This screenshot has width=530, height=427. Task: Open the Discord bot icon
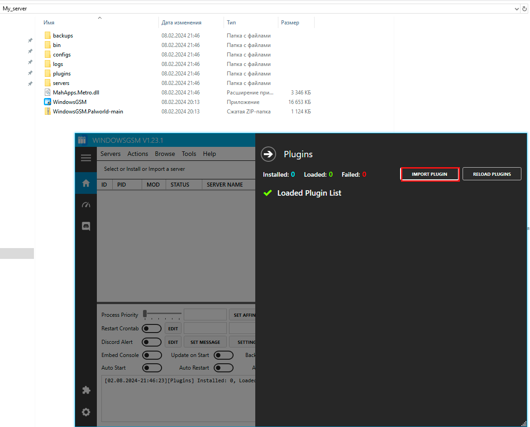coord(86,226)
